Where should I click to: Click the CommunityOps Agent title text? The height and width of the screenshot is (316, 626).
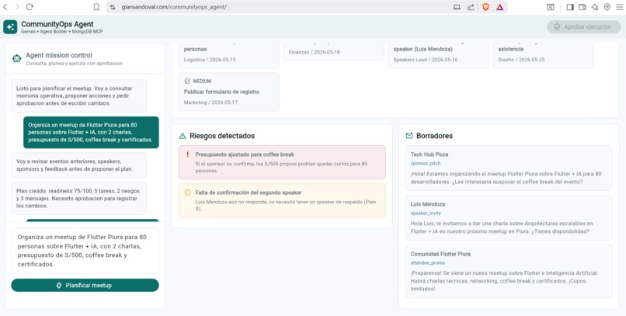click(x=57, y=24)
